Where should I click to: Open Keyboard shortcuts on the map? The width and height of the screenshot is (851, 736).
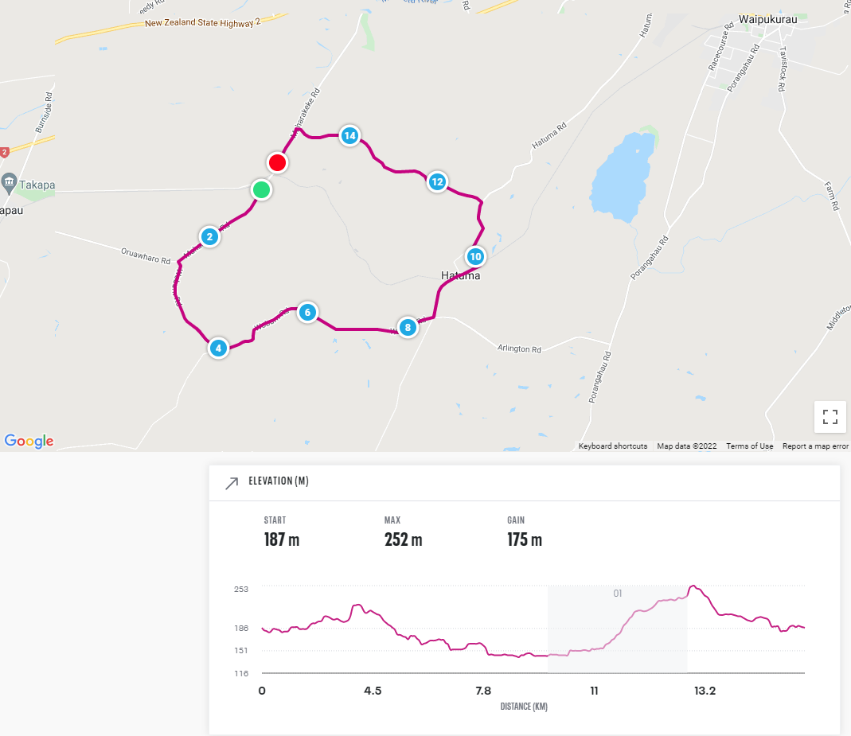click(613, 446)
